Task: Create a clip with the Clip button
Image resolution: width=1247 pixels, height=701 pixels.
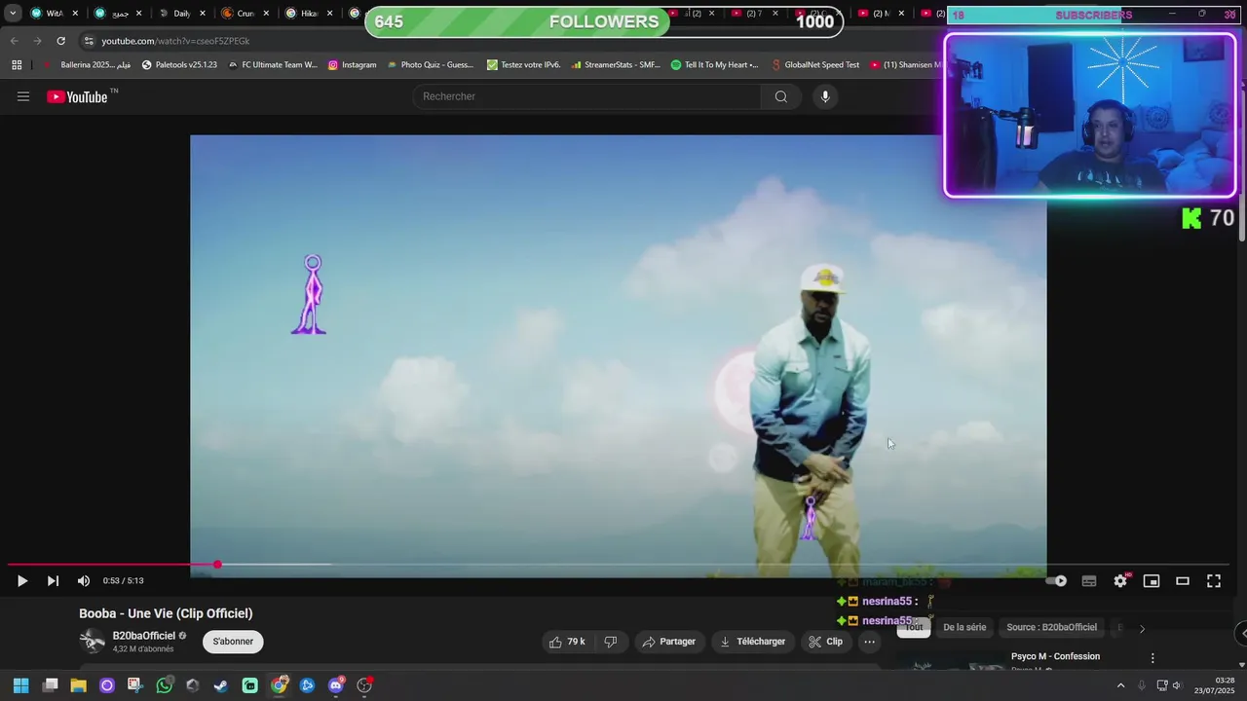Action: [825, 642]
